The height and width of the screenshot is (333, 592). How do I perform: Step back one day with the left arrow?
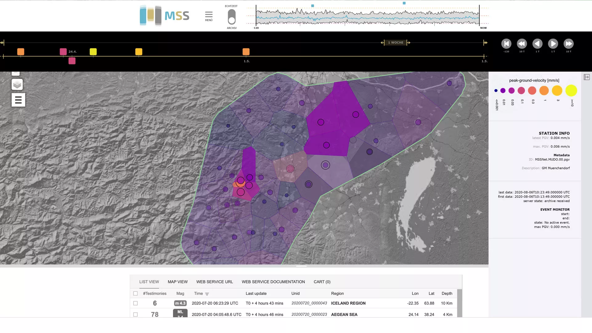pos(537,44)
